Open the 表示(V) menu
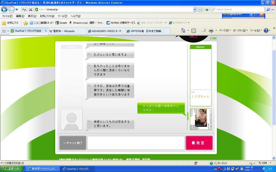 [32, 16]
